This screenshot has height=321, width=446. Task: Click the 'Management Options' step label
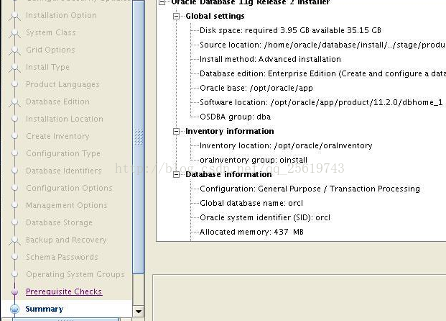(x=67, y=205)
